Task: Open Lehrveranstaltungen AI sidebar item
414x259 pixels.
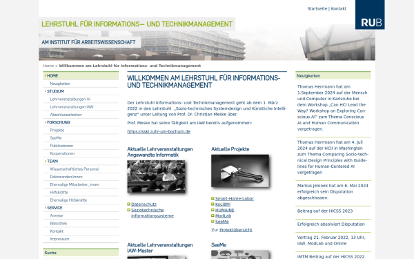Action: [70, 99]
